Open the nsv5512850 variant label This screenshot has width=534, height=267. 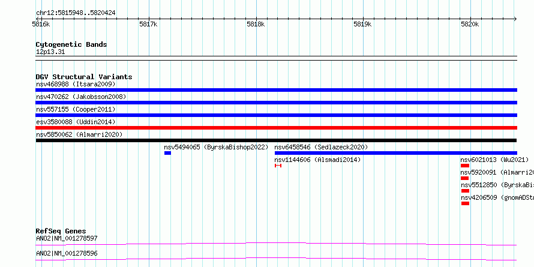click(x=497, y=185)
